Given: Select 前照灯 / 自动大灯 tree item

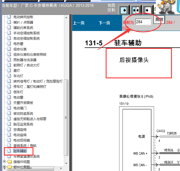Looking at the screenshot, I should click(x=27, y=65).
